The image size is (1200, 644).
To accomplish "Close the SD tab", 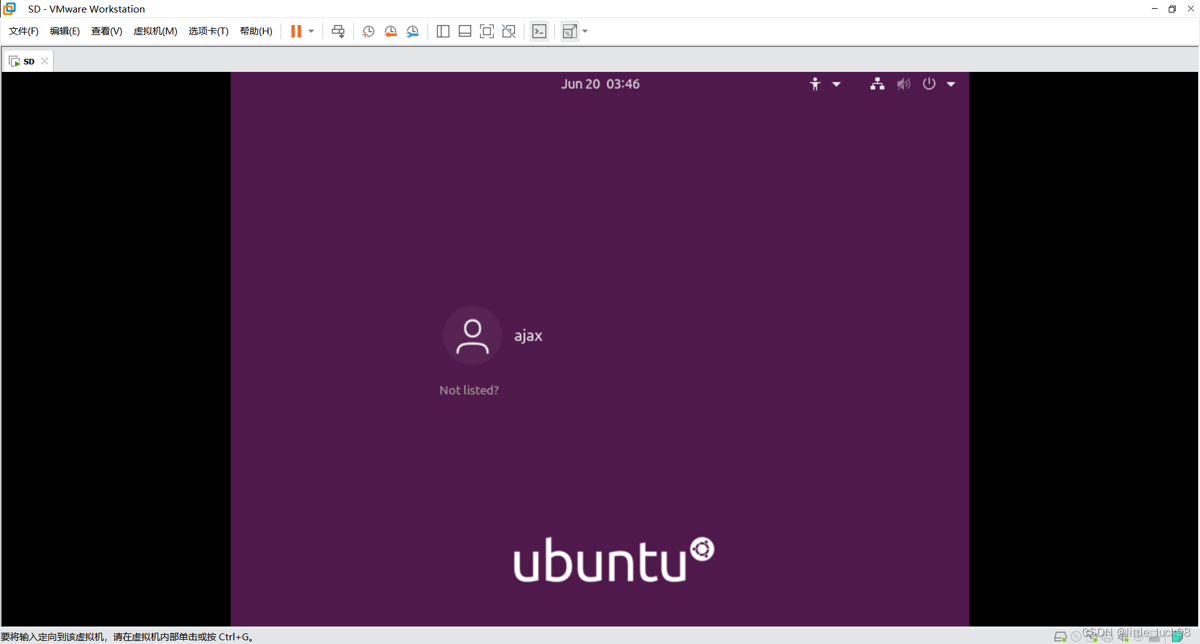I will (x=44, y=61).
